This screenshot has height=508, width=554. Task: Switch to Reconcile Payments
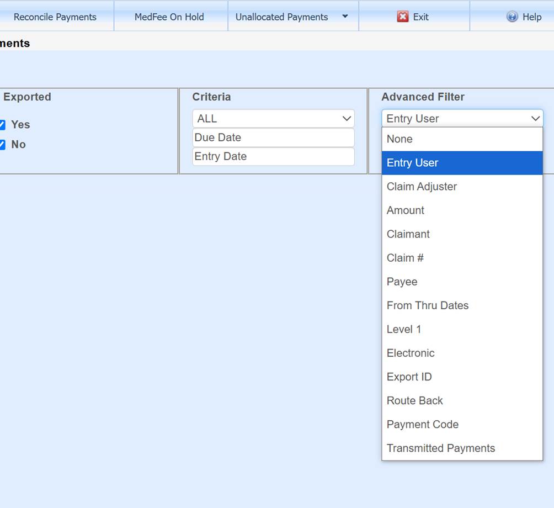(x=55, y=17)
